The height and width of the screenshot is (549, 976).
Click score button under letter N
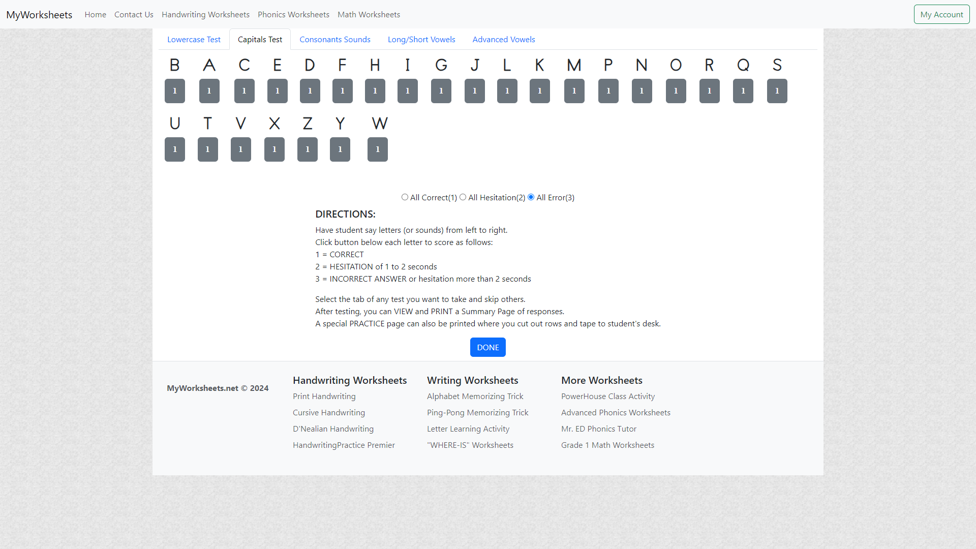(642, 91)
